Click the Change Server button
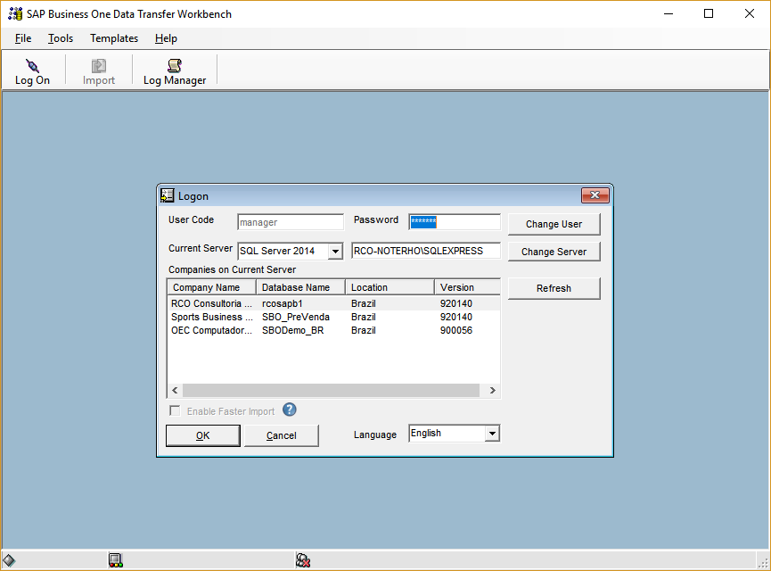Image resolution: width=771 pixels, height=571 pixels. tap(554, 252)
